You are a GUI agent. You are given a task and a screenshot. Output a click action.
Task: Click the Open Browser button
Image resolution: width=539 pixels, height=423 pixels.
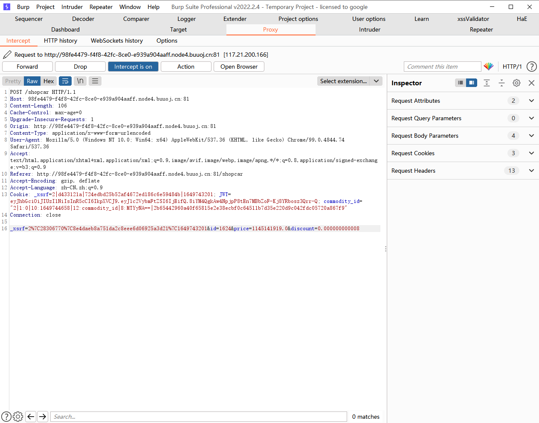239,67
